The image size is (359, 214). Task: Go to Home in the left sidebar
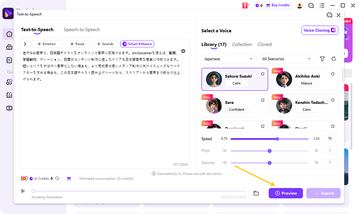coord(9,34)
